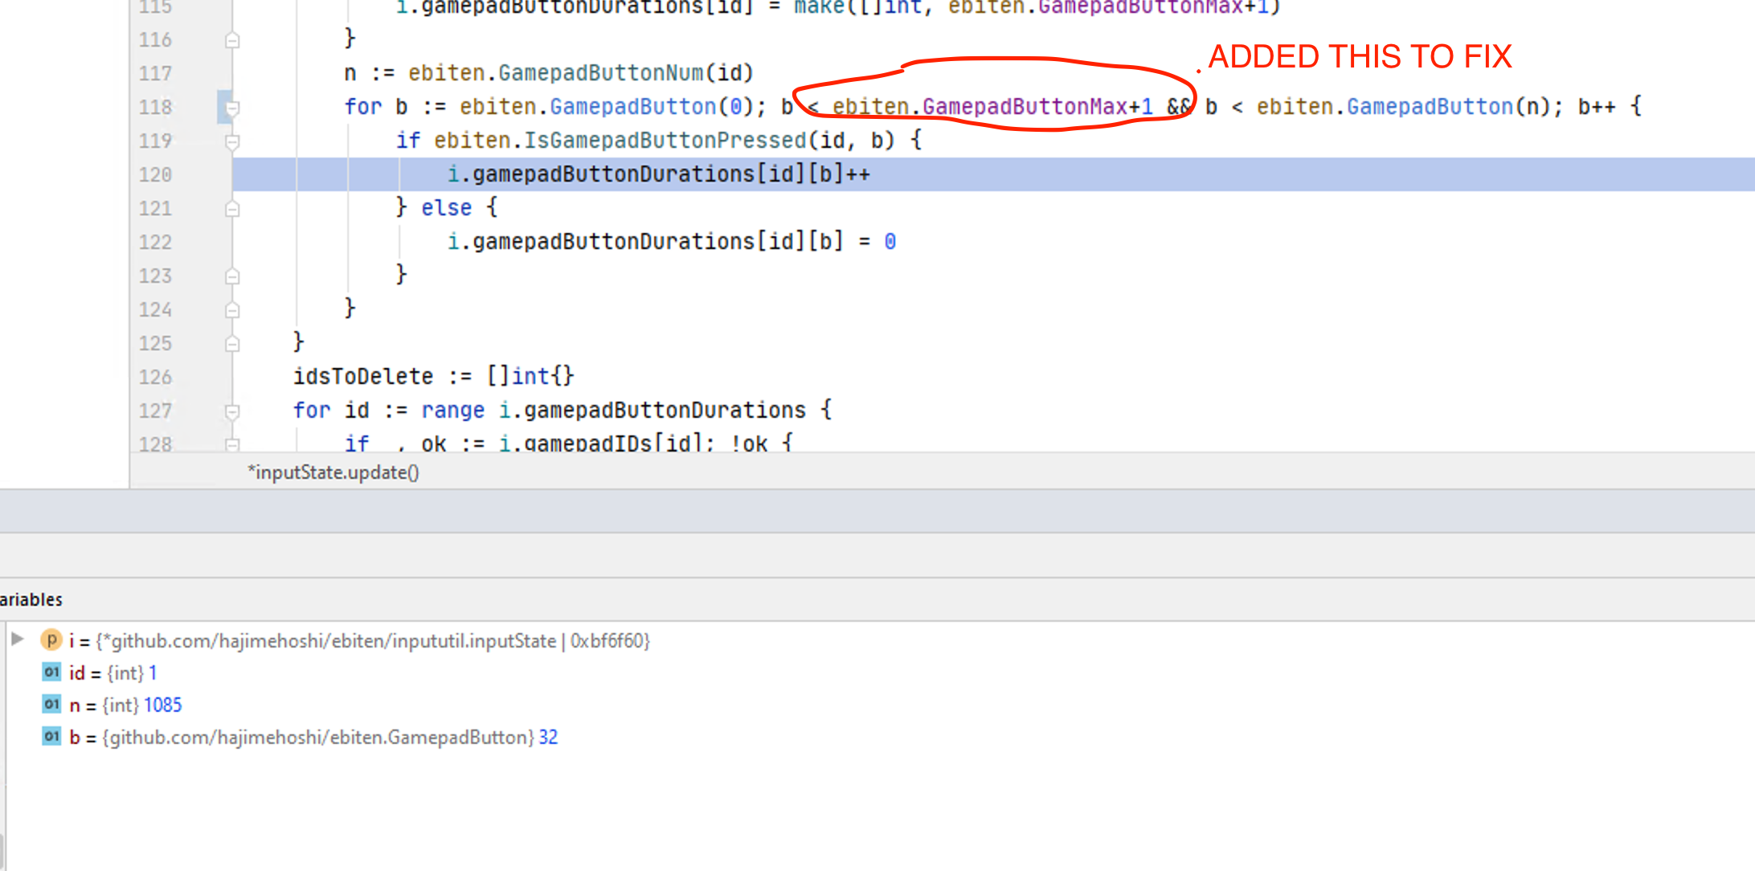This screenshot has height=871, width=1755.
Task: Select the variable row 'id = {int} 1'
Action: pyautogui.click(x=112, y=673)
